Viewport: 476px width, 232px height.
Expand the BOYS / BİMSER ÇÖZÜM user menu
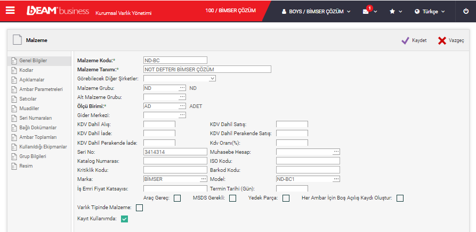click(x=316, y=11)
